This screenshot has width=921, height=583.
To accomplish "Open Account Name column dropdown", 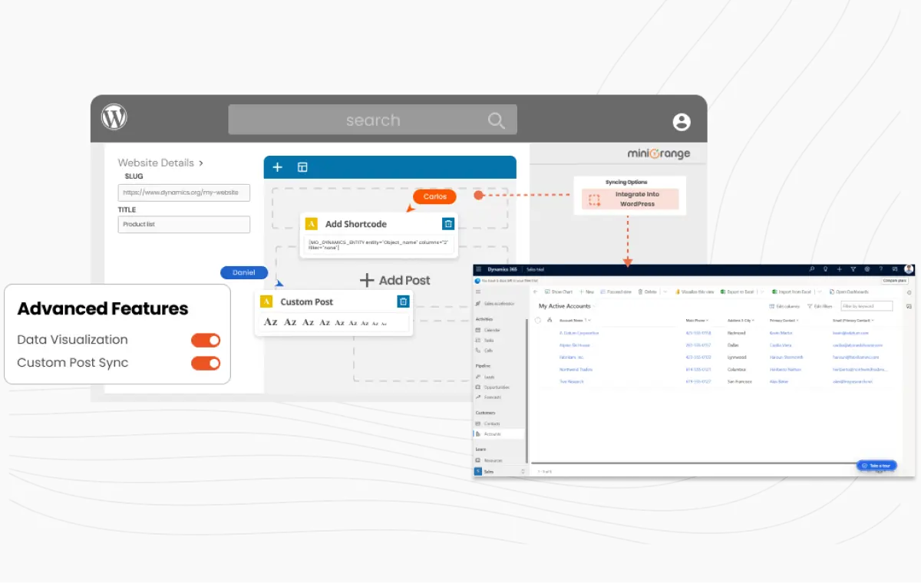I will tap(589, 320).
